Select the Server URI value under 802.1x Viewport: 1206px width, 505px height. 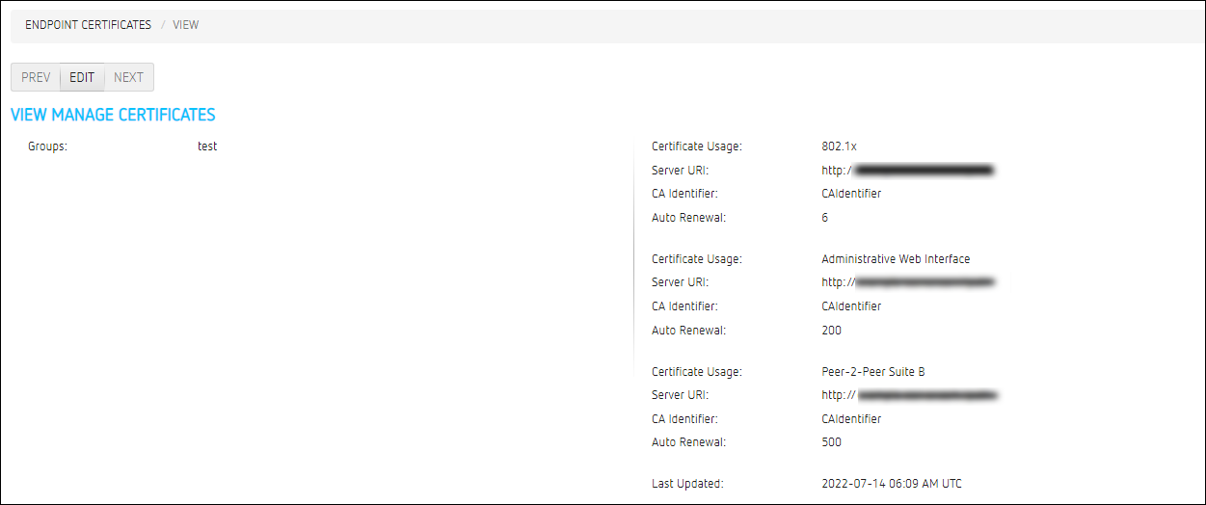[908, 171]
